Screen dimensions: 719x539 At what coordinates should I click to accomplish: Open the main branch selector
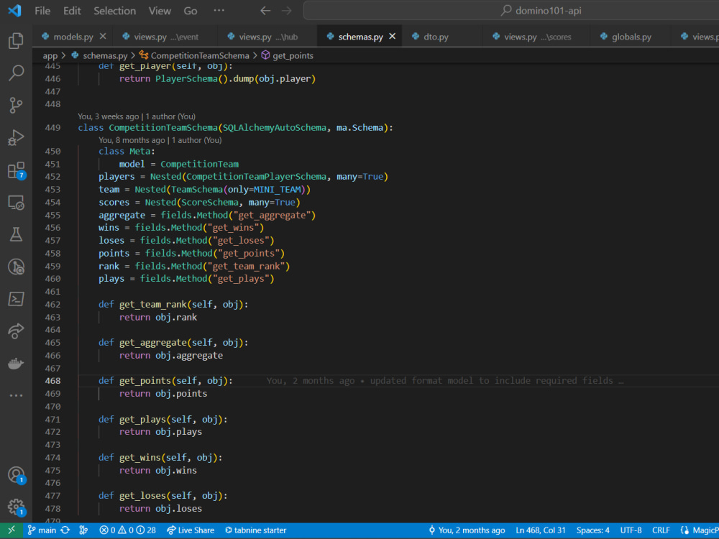[x=42, y=530]
